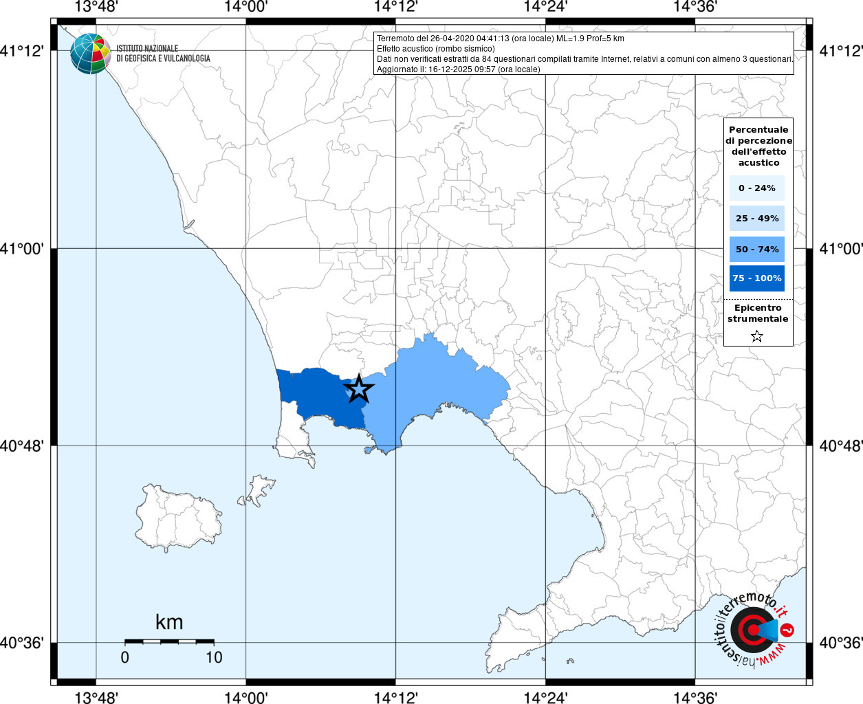Click the scale bar's '0' label
The image size is (863, 704).
(x=124, y=657)
